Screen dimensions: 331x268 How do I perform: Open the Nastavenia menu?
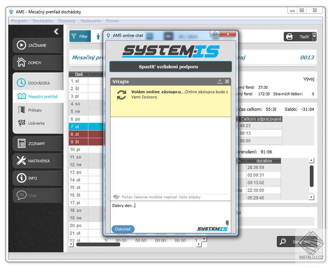pyautogui.click(x=91, y=21)
